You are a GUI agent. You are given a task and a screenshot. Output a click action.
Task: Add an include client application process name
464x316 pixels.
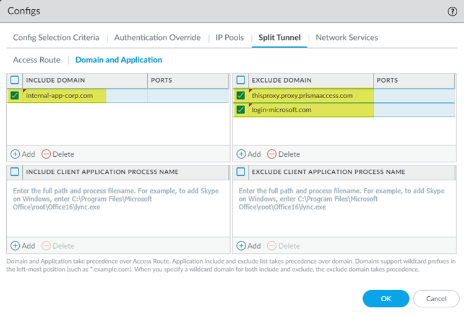tap(23, 245)
